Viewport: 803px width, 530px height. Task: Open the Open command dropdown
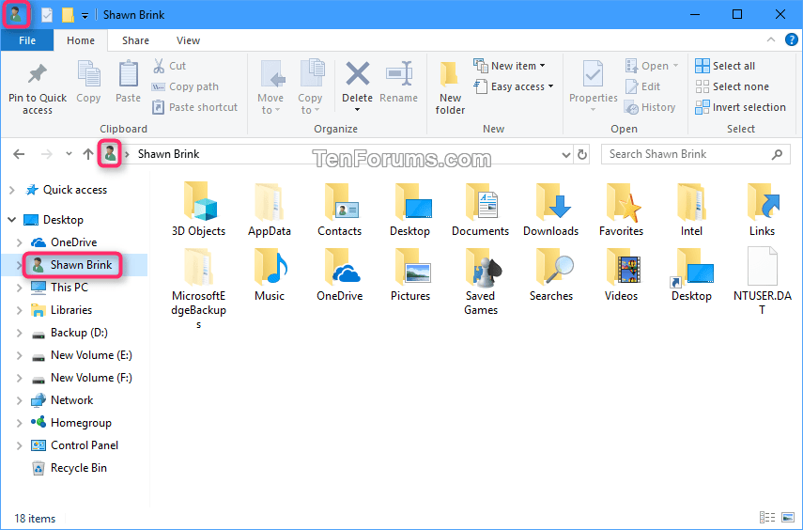(x=676, y=66)
